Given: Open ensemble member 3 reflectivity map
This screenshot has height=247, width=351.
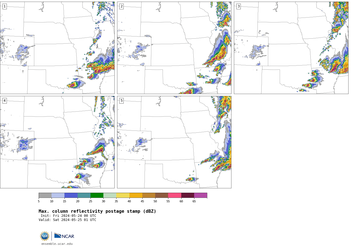Looking at the screenshot, I should [291, 48].
